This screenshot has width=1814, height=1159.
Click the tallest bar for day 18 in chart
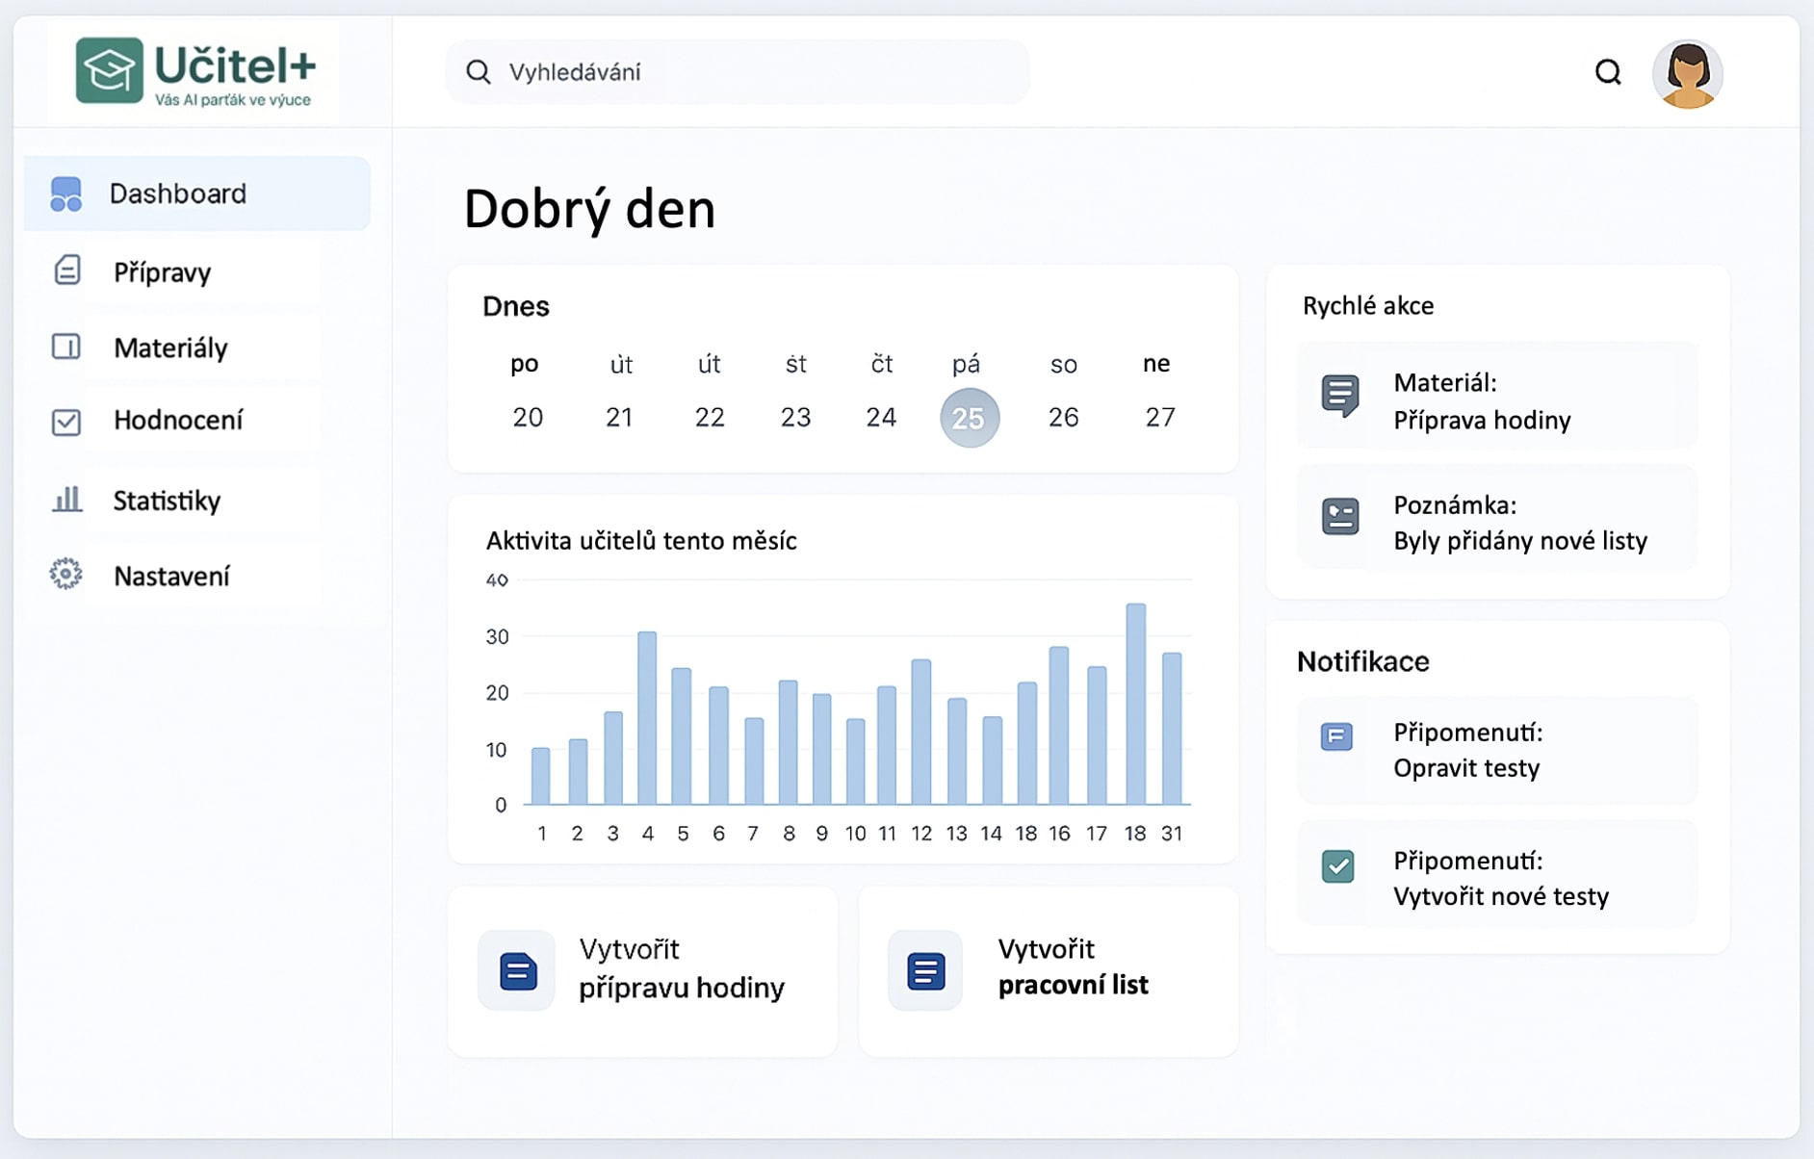[1135, 703]
